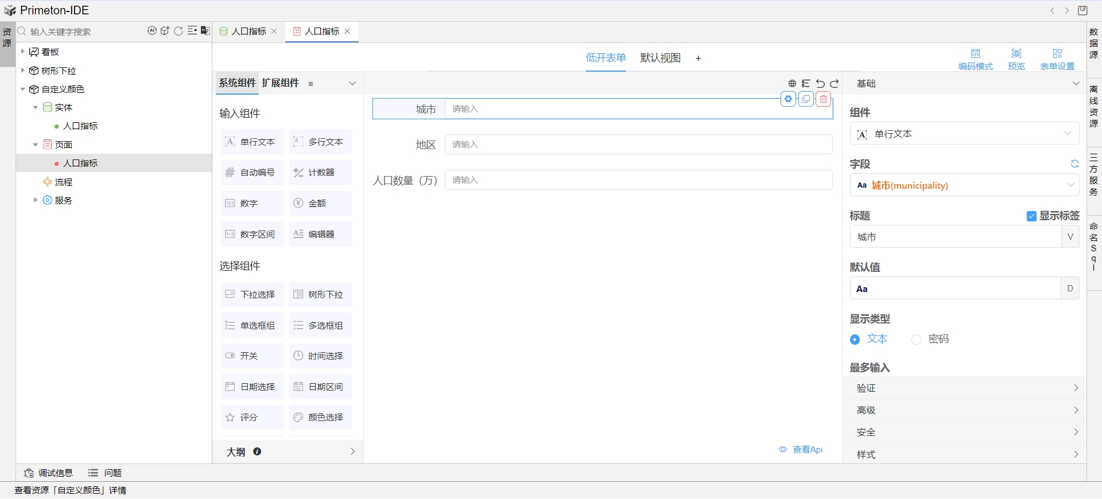Undo the last form edit
Screen dimensions: 1102x499
(820, 84)
